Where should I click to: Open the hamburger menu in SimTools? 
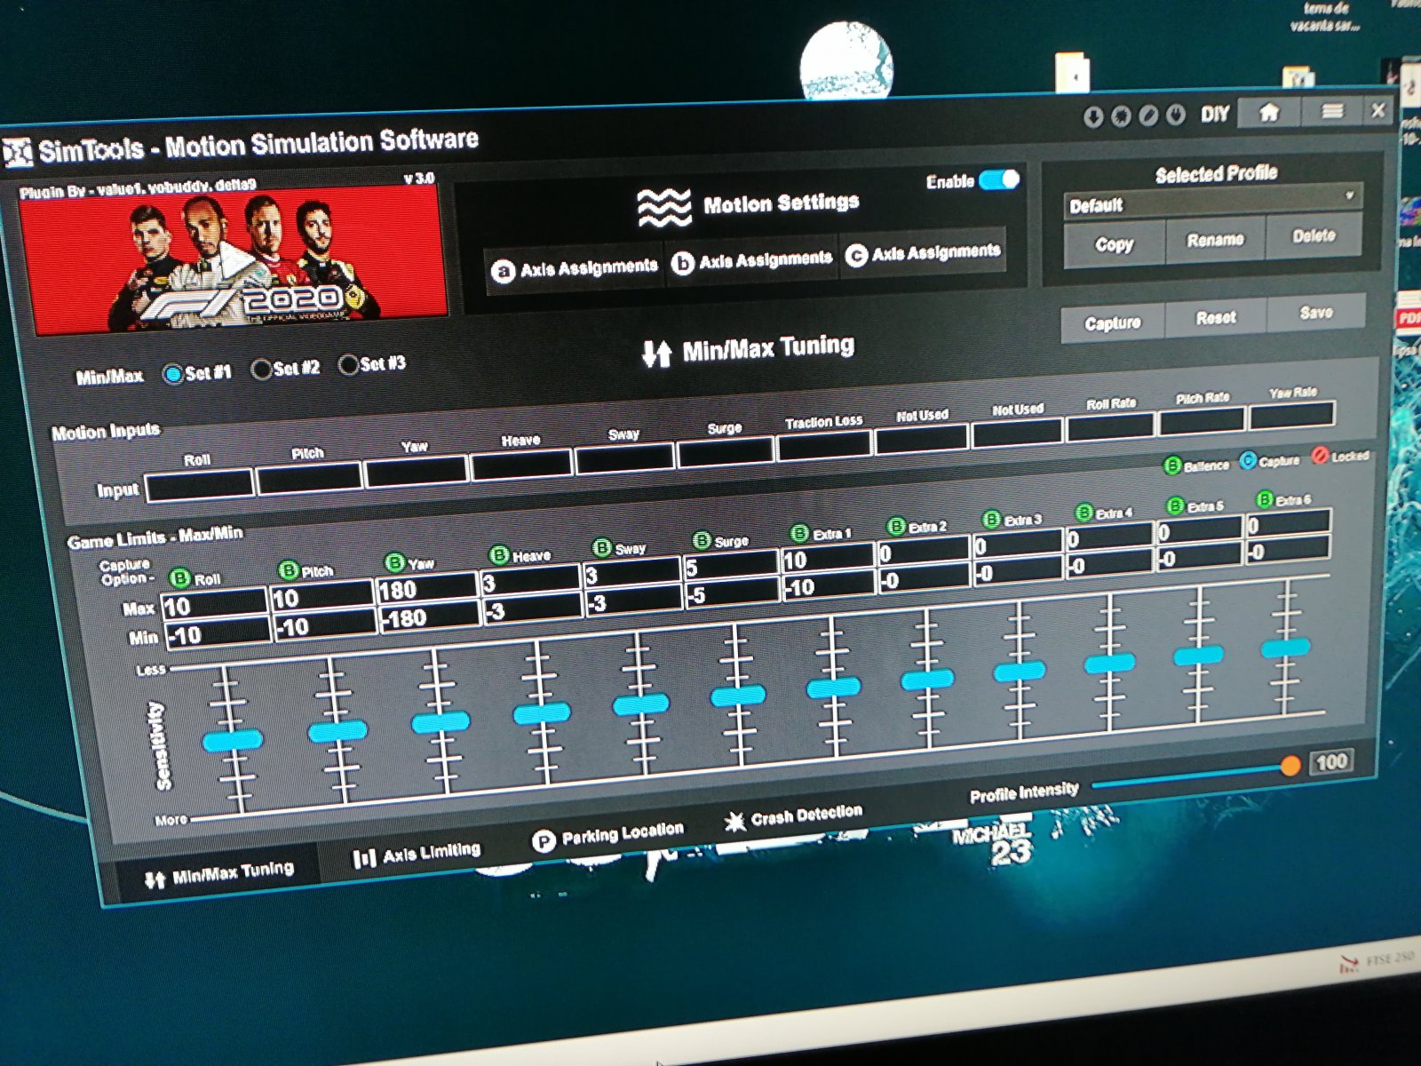(1332, 111)
